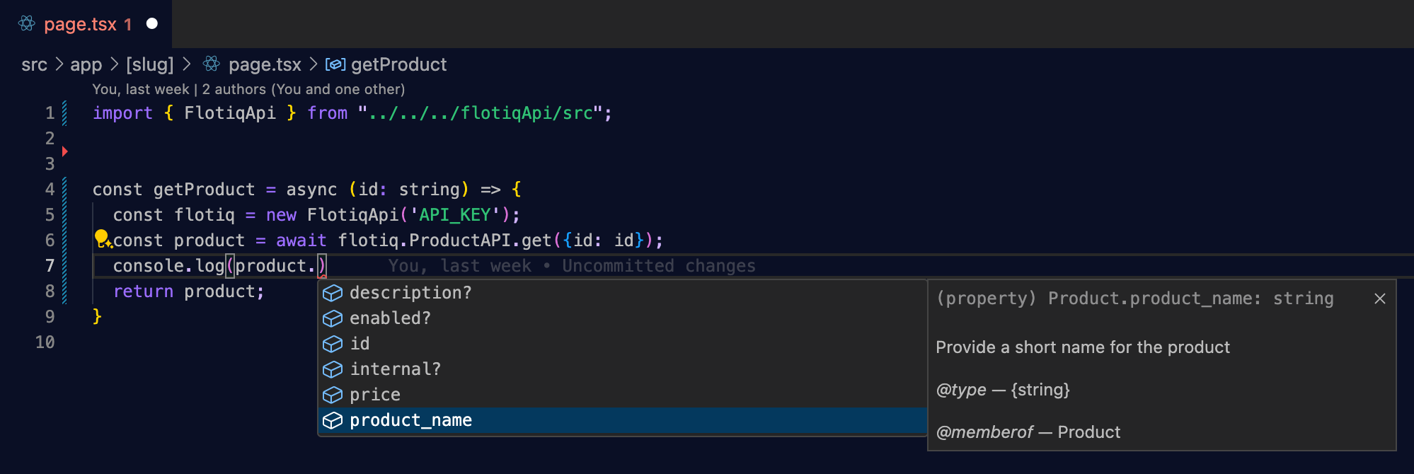
Task: Close the suggestion details panel
Action: 1379,299
